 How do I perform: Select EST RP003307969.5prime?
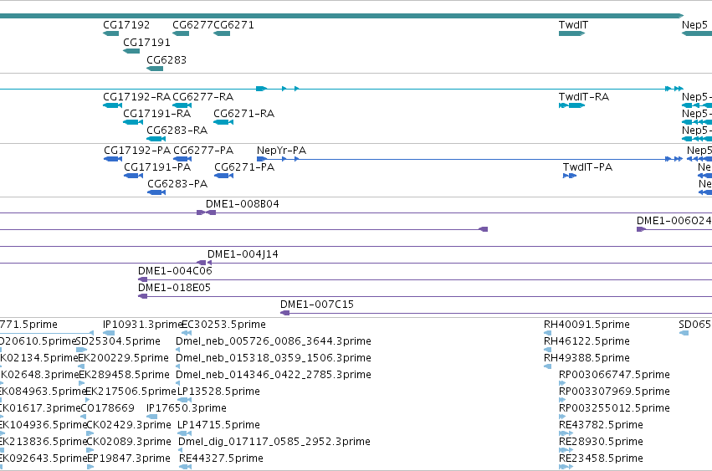[614, 392]
